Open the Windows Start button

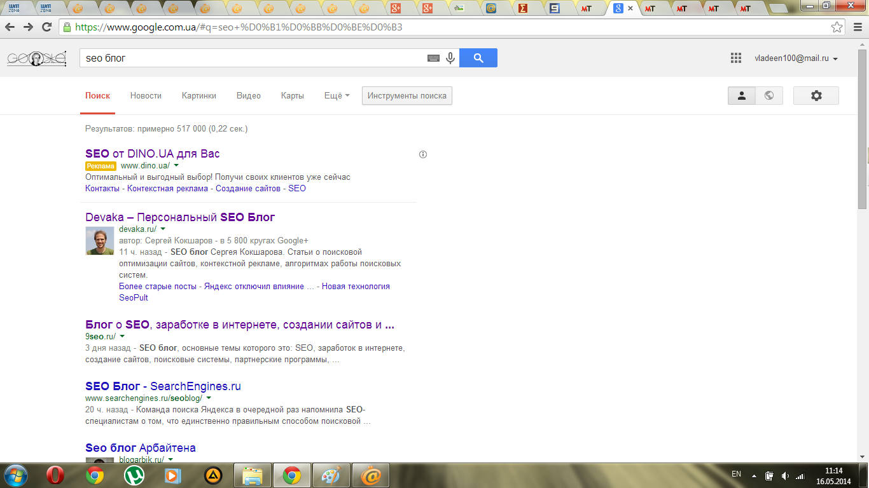15,475
